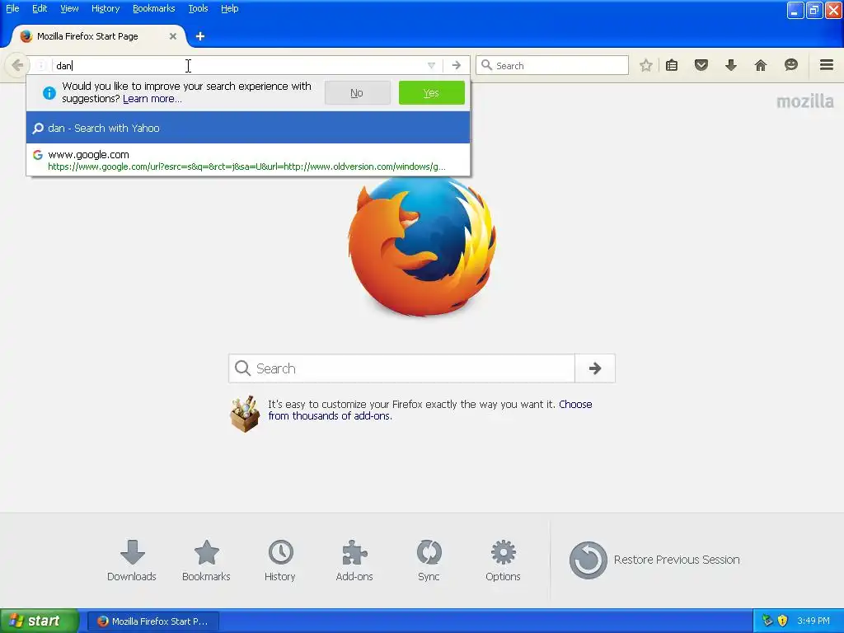Image resolution: width=844 pixels, height=633 pixels.
Task: Click the Go arrow in the address bar
Action: pyautogui.click(x=457, y=66)
